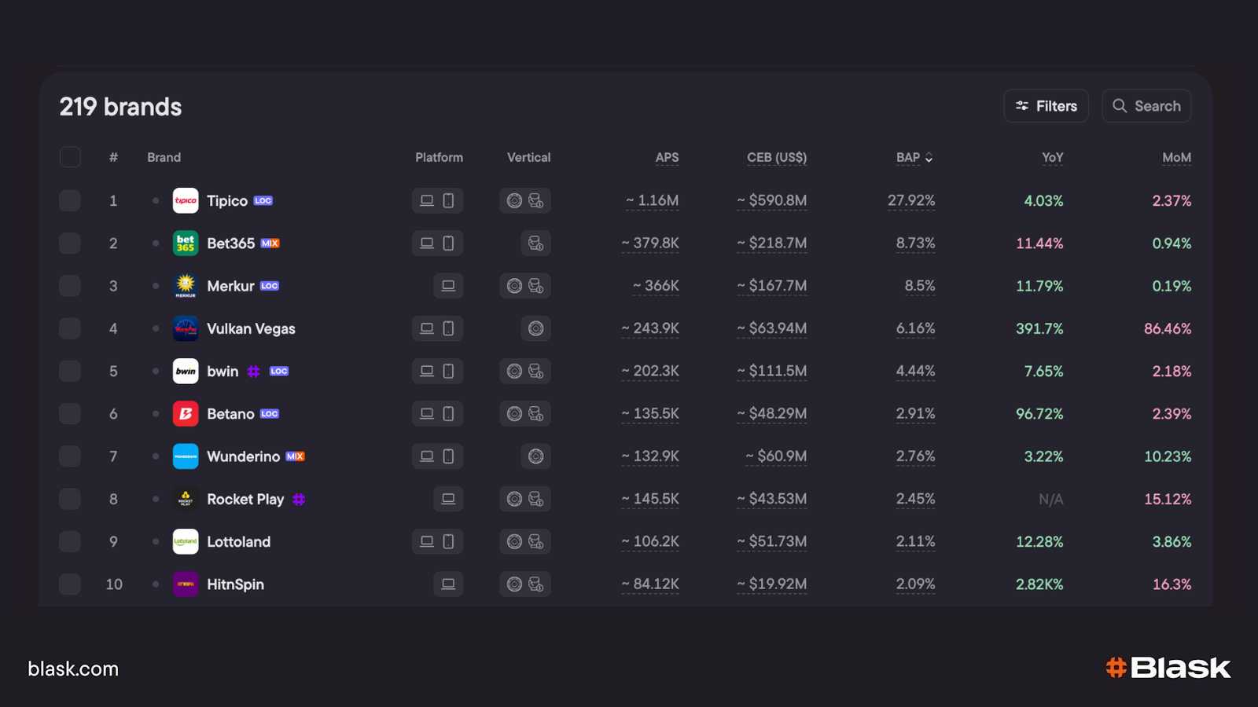Open the HitnSpin brand name link

tap(235, 584)
